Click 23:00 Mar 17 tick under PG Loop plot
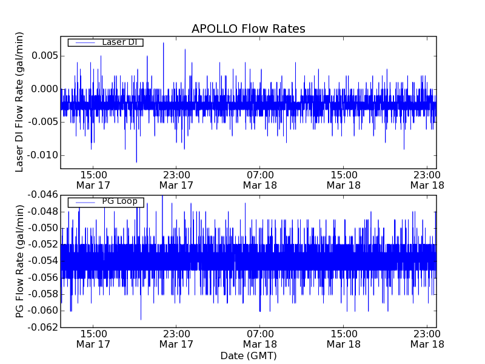The width and height of the screenshot is (485, 364). 176,339
